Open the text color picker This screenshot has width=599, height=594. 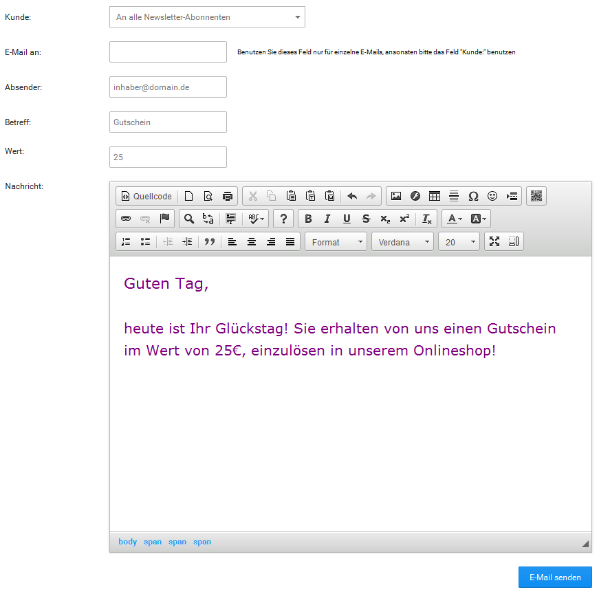(x=454, y=219)
